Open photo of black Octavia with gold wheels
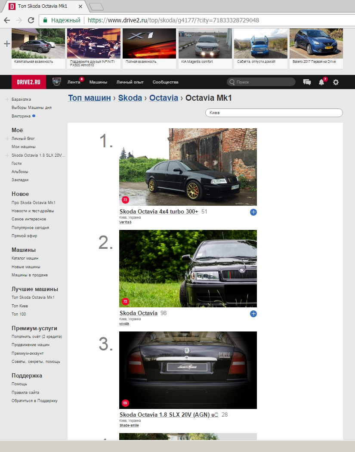Viewport: 355px width, 452px height. (x=188, y=167)
